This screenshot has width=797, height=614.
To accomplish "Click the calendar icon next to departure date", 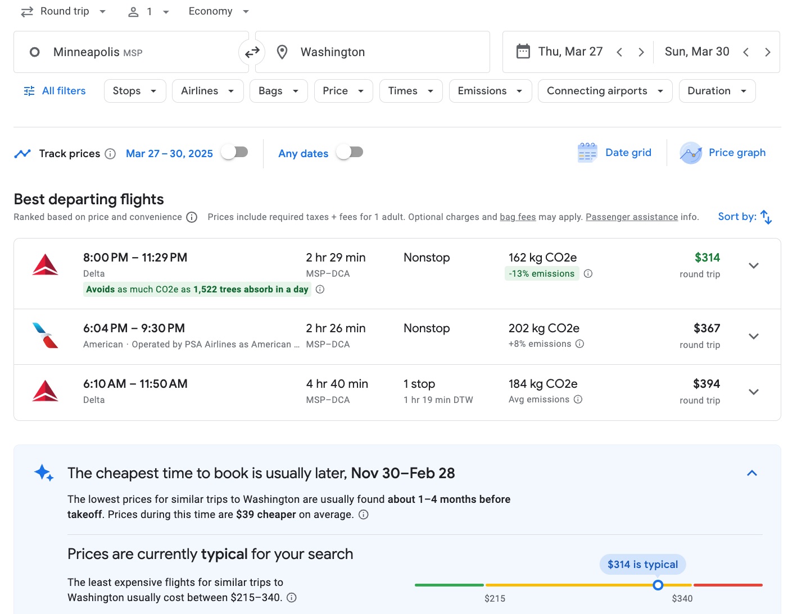I will (x=523, y=51).
